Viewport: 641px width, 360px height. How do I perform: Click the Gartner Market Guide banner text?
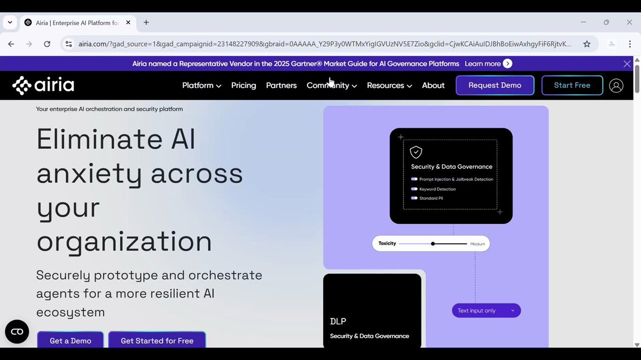click(x=295, y=63)
